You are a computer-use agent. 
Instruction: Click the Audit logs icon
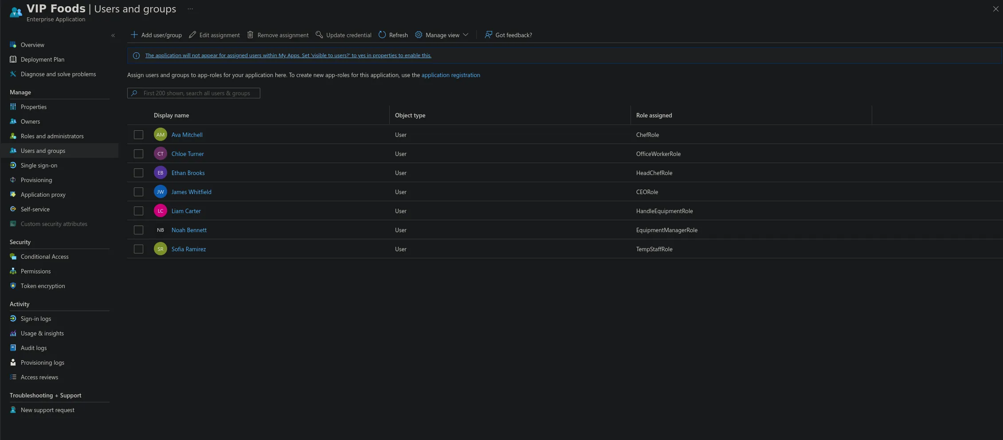[x=13, y=348]
